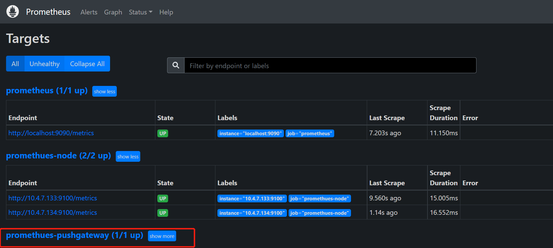Screen dimensions: 553x248
Task: Click the 9.560s ago last scrape value
Action: tap(385, 198)
